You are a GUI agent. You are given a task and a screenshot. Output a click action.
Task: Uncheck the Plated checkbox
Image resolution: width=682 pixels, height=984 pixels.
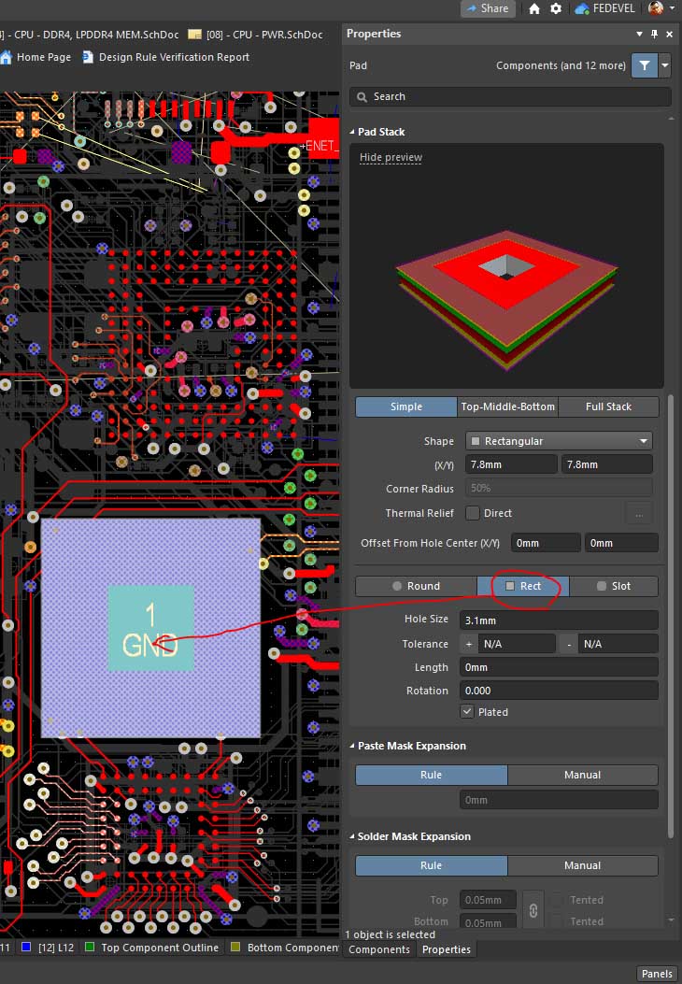[x=467, y=712]
